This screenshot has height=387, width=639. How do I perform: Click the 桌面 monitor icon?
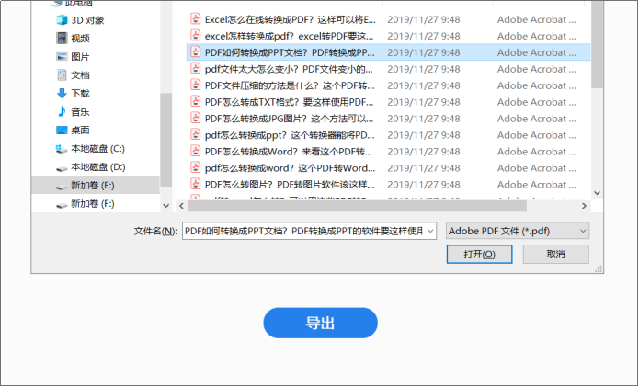(62, 130)
